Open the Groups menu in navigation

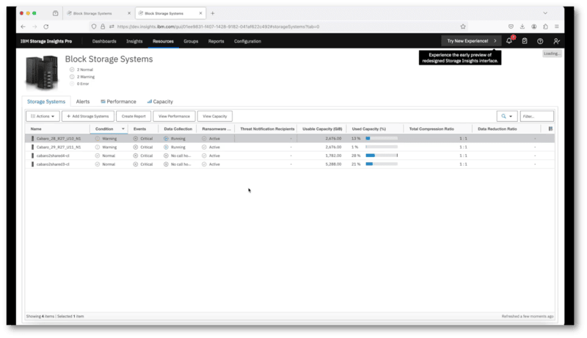(x=191, y=41)
